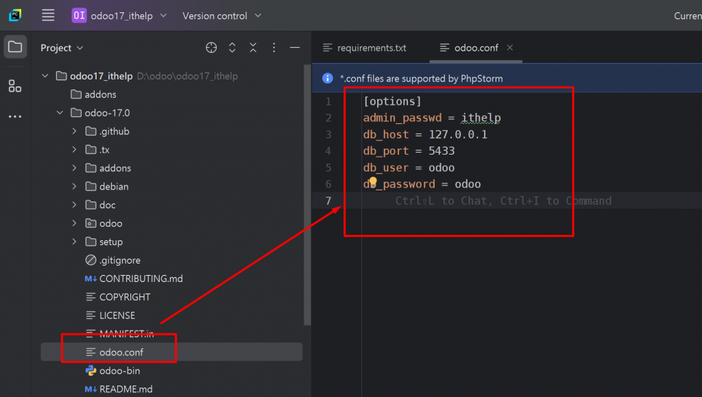This screenshot has width=702, height=397.
Task: Click line number 3 in gutter
Action: 328,135
